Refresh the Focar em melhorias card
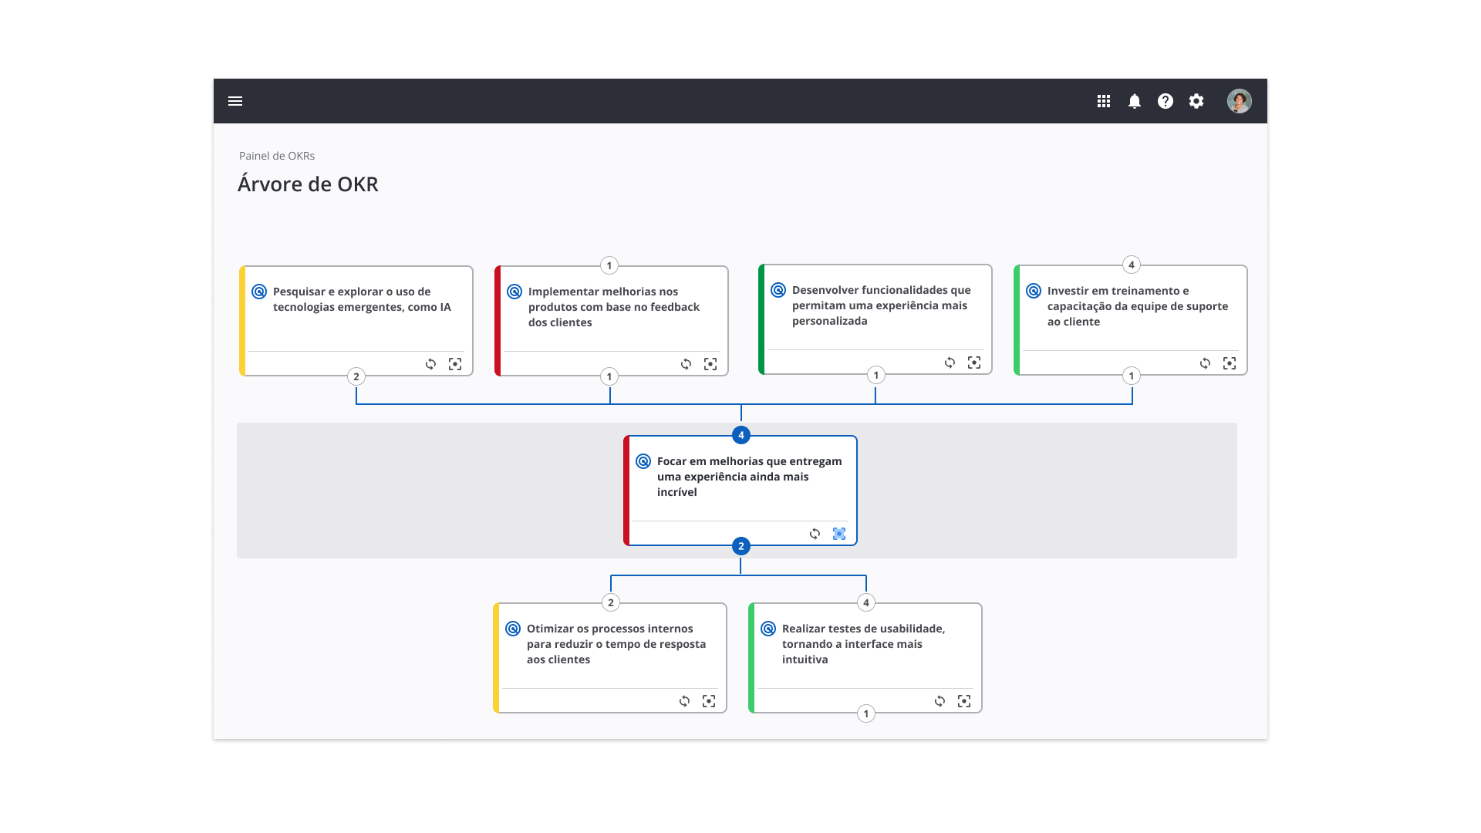The width and height of the screenshot is (1481, 833). click(x=815, y=534)
